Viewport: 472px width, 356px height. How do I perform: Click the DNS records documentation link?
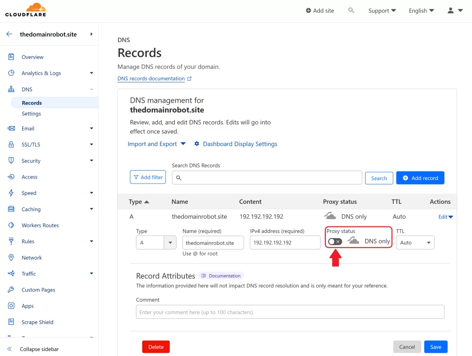(152, 78)
